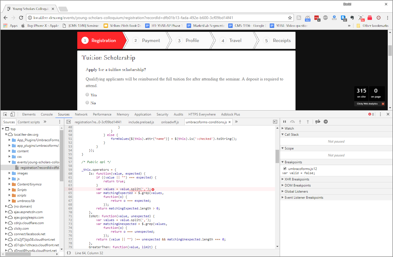Switch to the Network tab
Viewport: 393px width, 257px height.
coord(81,114)
